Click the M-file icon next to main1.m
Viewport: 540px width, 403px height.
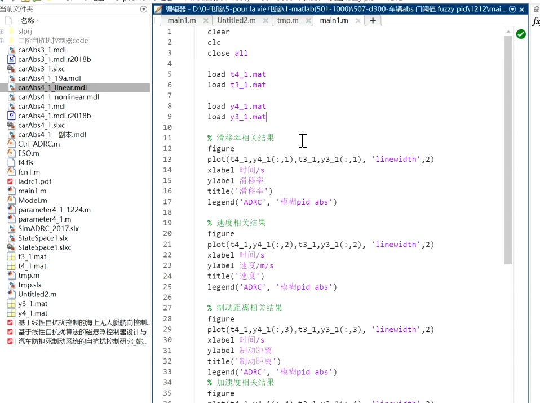pos(12,191)
